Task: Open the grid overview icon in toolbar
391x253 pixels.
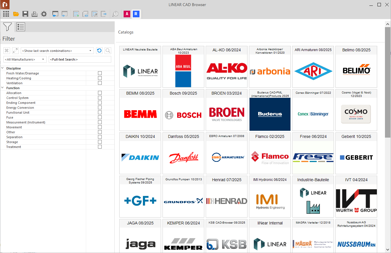Action: (6, 14)
